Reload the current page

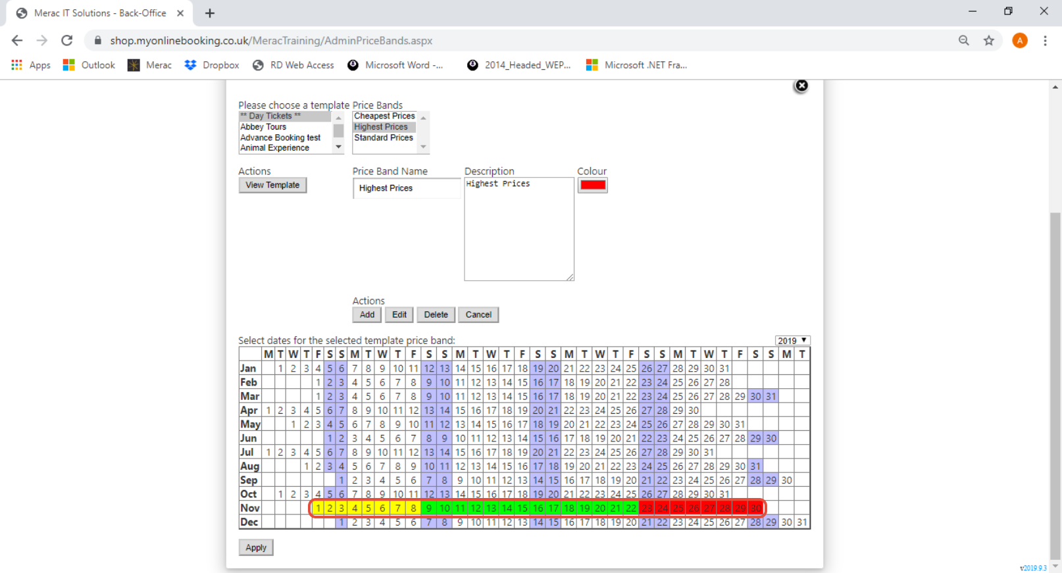click(67, 41)
